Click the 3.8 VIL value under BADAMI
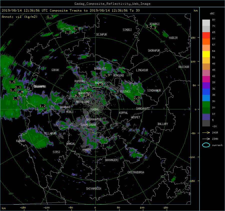 click(x=100, y=85)
